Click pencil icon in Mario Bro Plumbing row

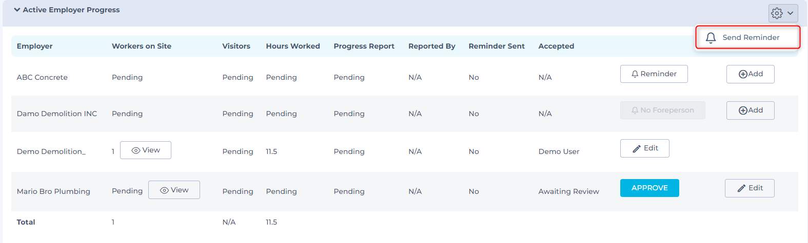coord(741,188)
